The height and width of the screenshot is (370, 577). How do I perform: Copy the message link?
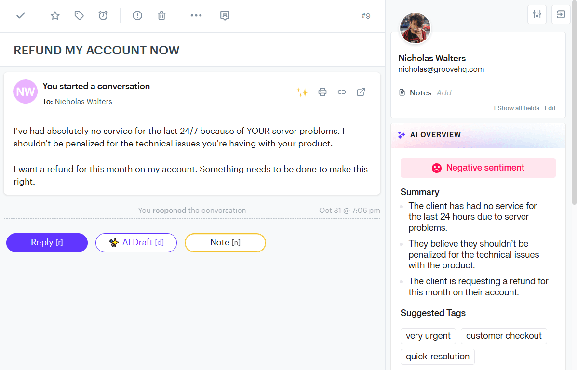tap(342, 92)
